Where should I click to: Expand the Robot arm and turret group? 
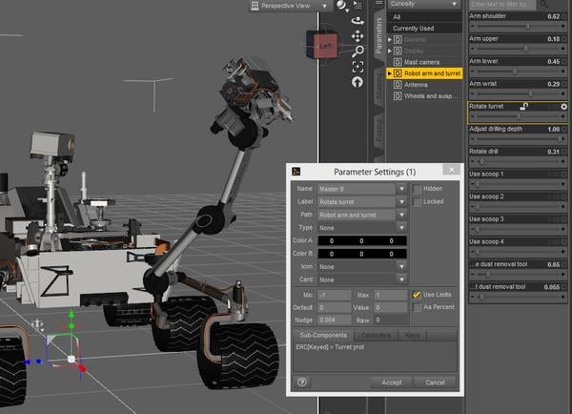[390, 73]
